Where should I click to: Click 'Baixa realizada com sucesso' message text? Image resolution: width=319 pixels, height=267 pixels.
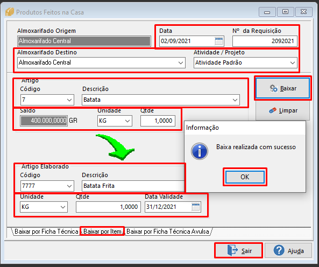click(x=256, y=147)
